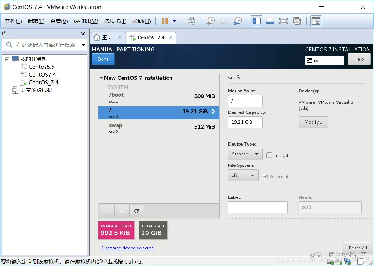Open the 1 storage device selected link
Screen dimensions: 374x266
[x=127, y=248]
